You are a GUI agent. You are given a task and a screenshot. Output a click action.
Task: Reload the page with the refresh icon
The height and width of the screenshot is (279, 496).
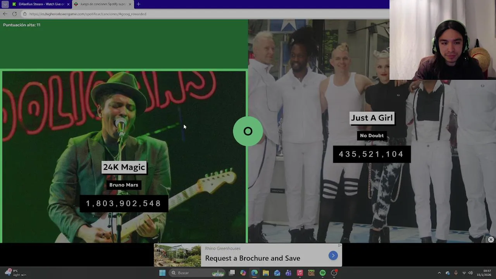[14, 14]
